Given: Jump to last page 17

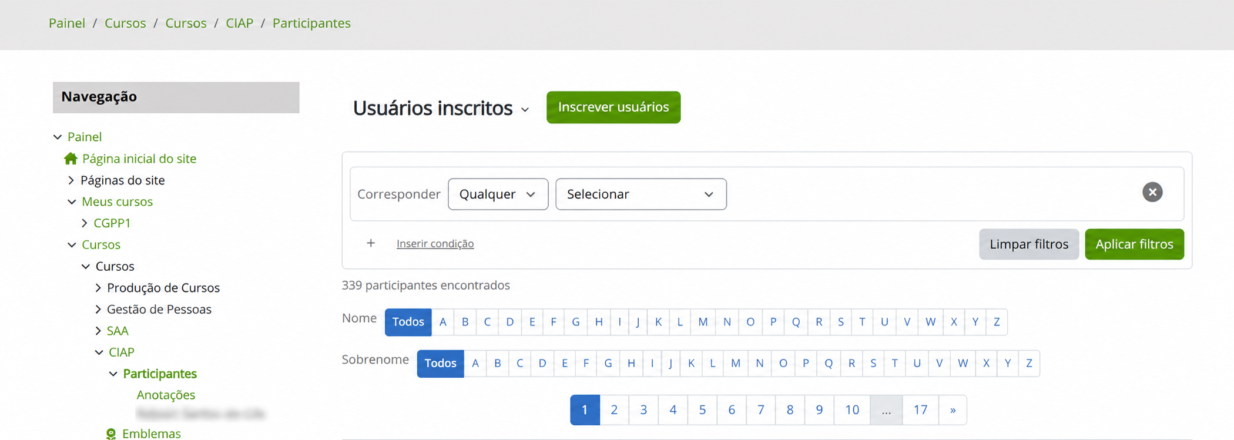Looking at the screenshot, I should tap(920, 409).
